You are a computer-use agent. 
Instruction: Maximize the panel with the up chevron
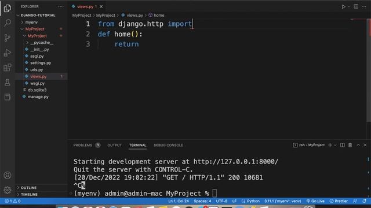pyautogui.click(x=358, y=145)
